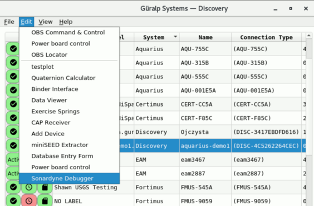Launch the Data Viewer

(69, 101)
